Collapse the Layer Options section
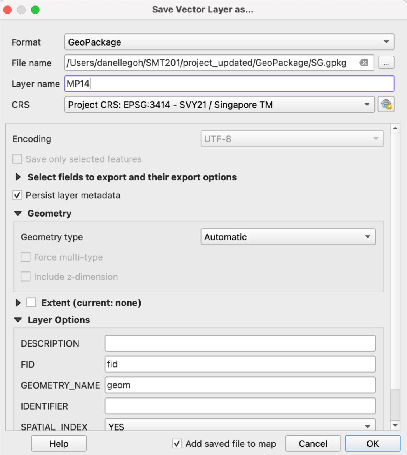The width and height of the screenshot is (407, 455). click(18, 320)
